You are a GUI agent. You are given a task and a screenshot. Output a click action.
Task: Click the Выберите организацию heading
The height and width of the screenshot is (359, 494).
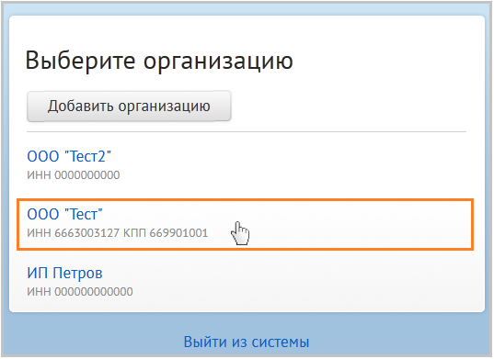159,61
